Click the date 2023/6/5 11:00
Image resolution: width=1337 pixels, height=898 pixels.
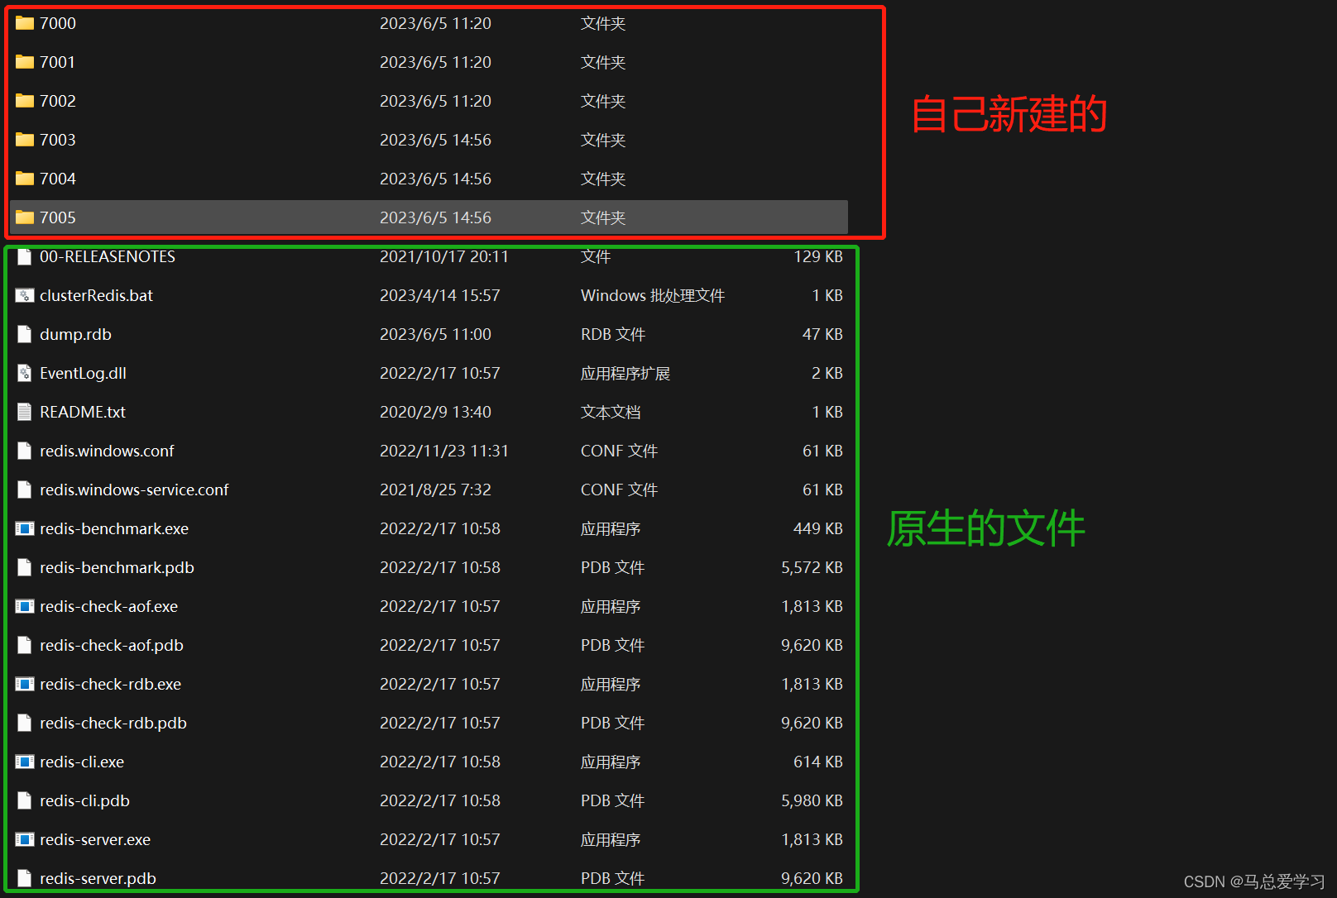(435, 334)
